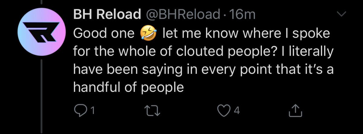Viewport: 363px width, 134px height.
Task: Click the like count number 4
Action: coord(237,111)
